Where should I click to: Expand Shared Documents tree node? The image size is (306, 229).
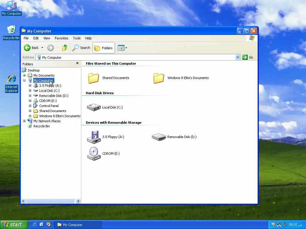(x=30, y=111)
